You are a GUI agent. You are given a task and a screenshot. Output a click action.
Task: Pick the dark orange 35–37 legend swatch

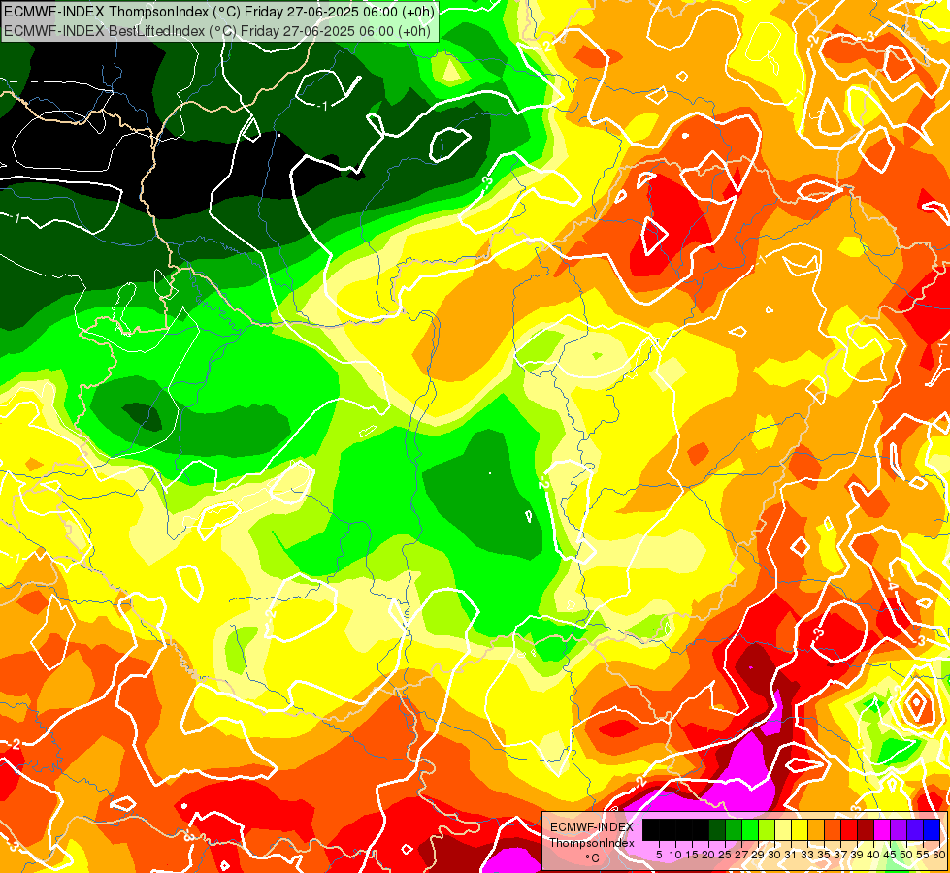click(x=833, y=829)
